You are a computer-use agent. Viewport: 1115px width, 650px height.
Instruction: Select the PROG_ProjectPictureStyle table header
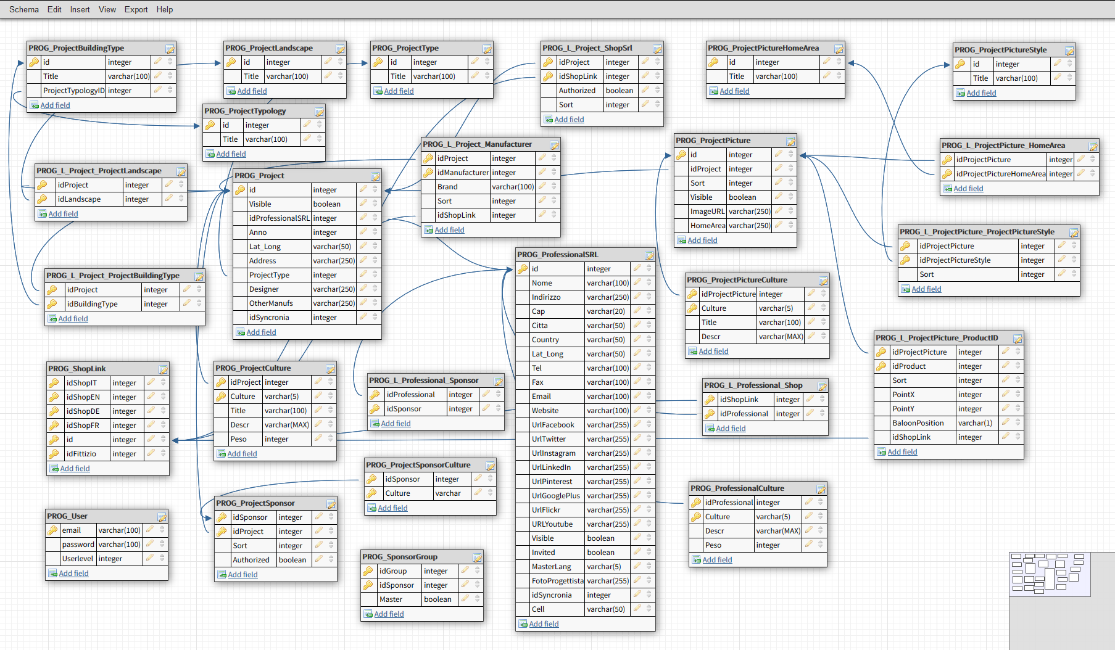1000,50
